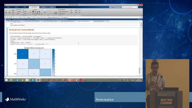The height and width of the screenshot is (108, 192).
Task: Open the Open button dropdown arrow
Action: [10, 13]
